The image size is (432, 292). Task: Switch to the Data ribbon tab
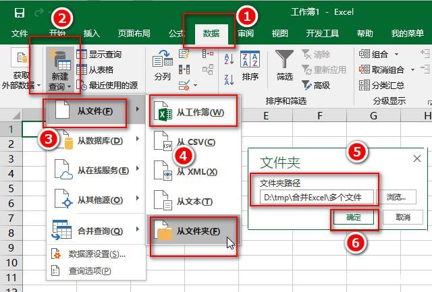click(x=211, y=33)
